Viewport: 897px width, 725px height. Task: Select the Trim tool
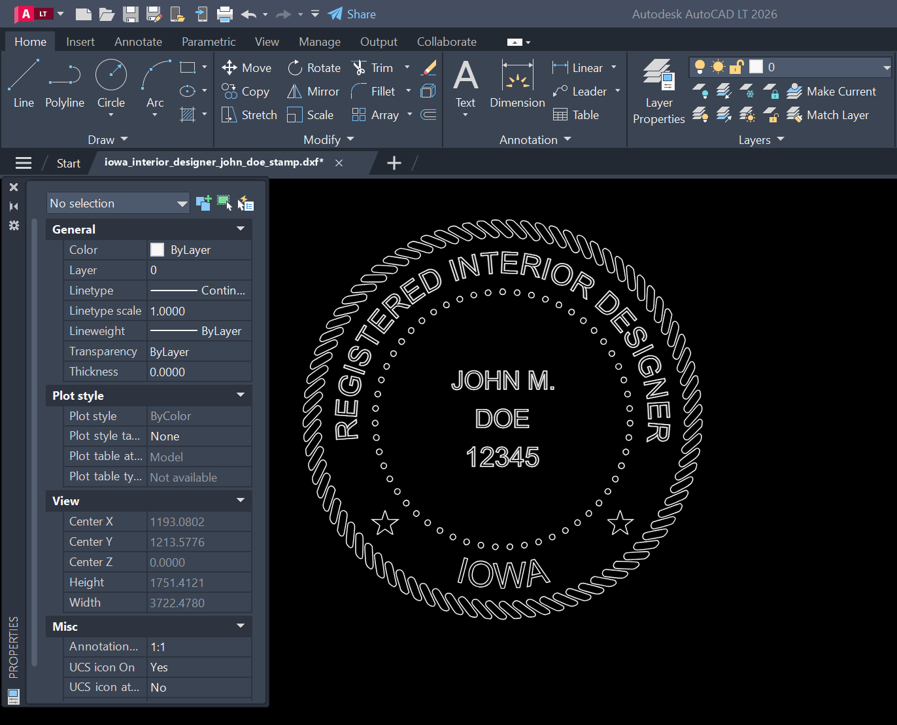coord(373,67)
